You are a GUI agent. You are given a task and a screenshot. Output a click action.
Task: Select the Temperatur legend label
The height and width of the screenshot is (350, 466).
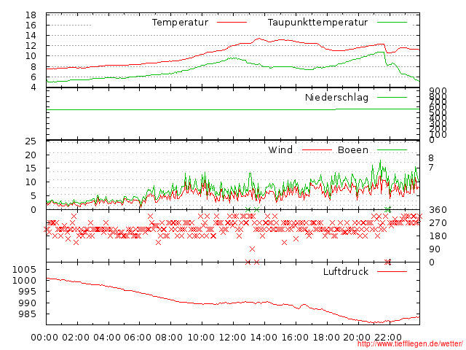[180, 23]
